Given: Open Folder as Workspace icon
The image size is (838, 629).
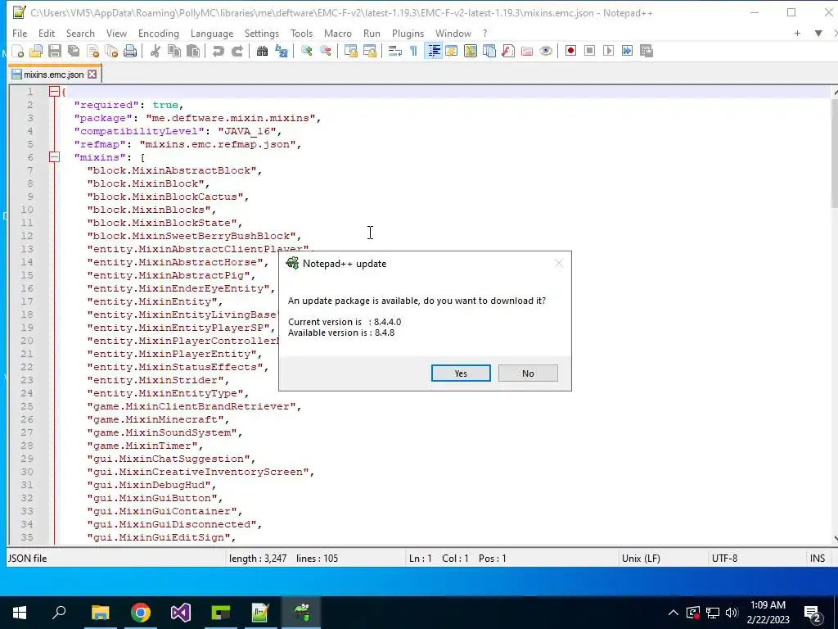Looking at the screenshot, I should [527, 51].
